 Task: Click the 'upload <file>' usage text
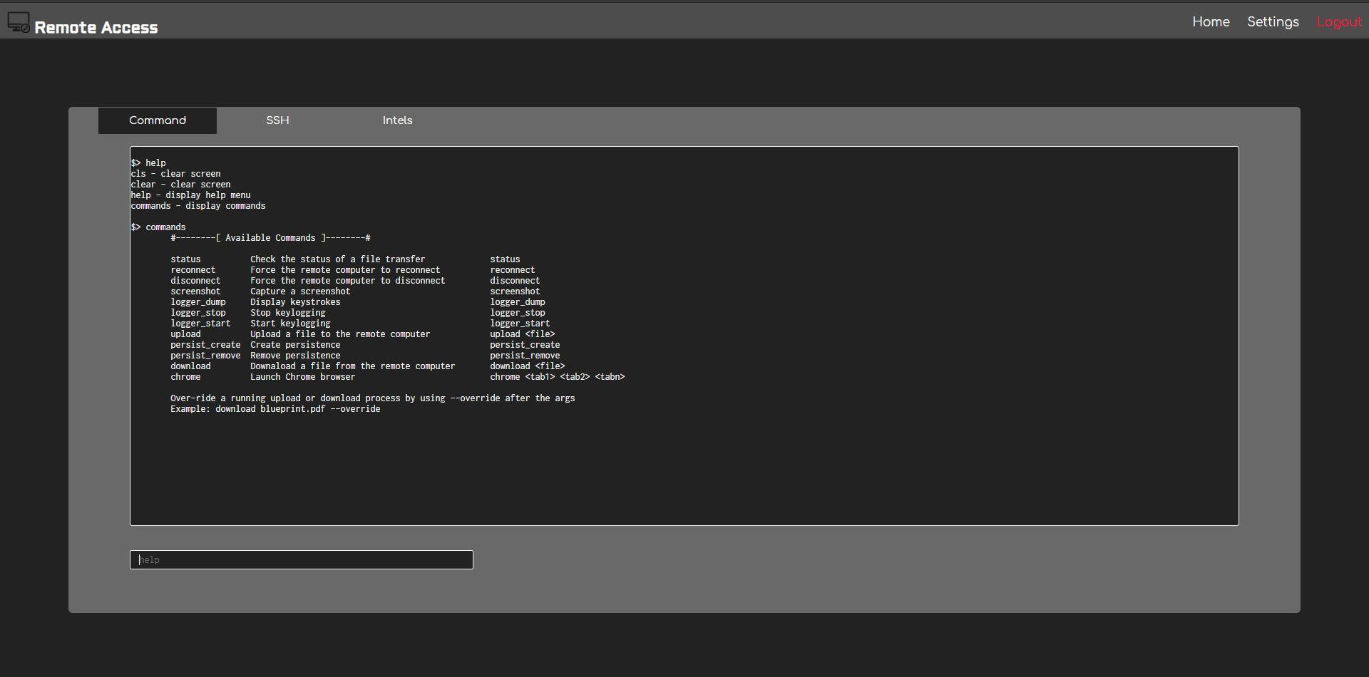[x=522, y=334]
